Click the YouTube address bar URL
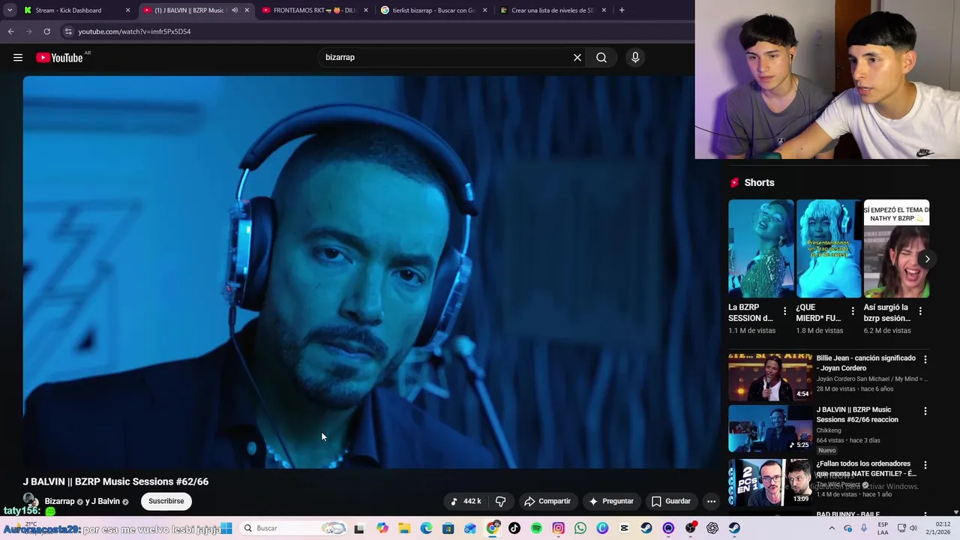Viewport: 960px width, 540px height. (x=135, y=31)
